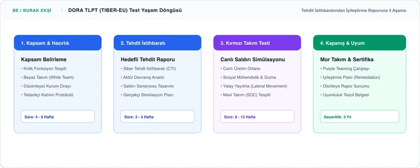Viewport: 420px width, 168px height.
Task: Click Kritik Fonksiyon Tespiti bullet
Action: click(44, 69)
